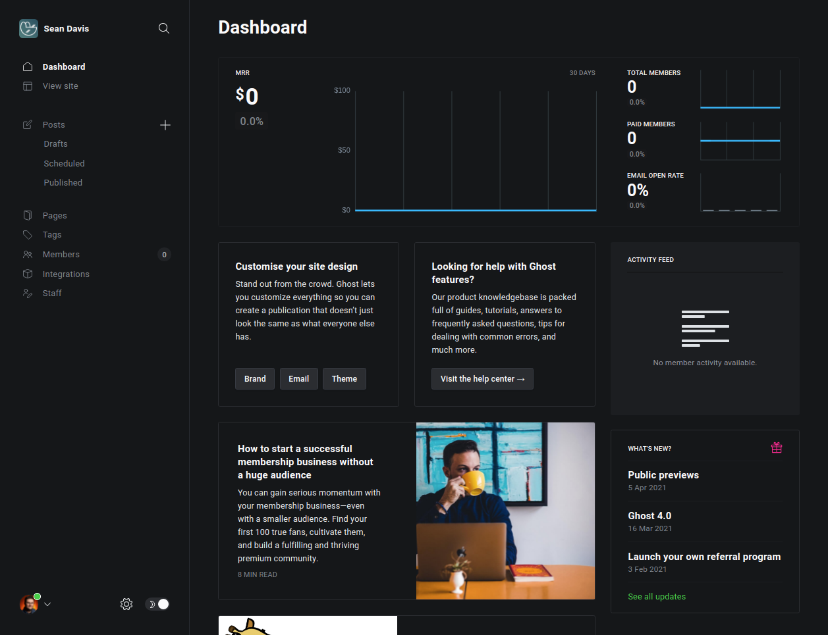Click the gift icon on What's New panel
The height and width of the screenshot is (635, 828).
pyautogui.click(x=777, y=447)
